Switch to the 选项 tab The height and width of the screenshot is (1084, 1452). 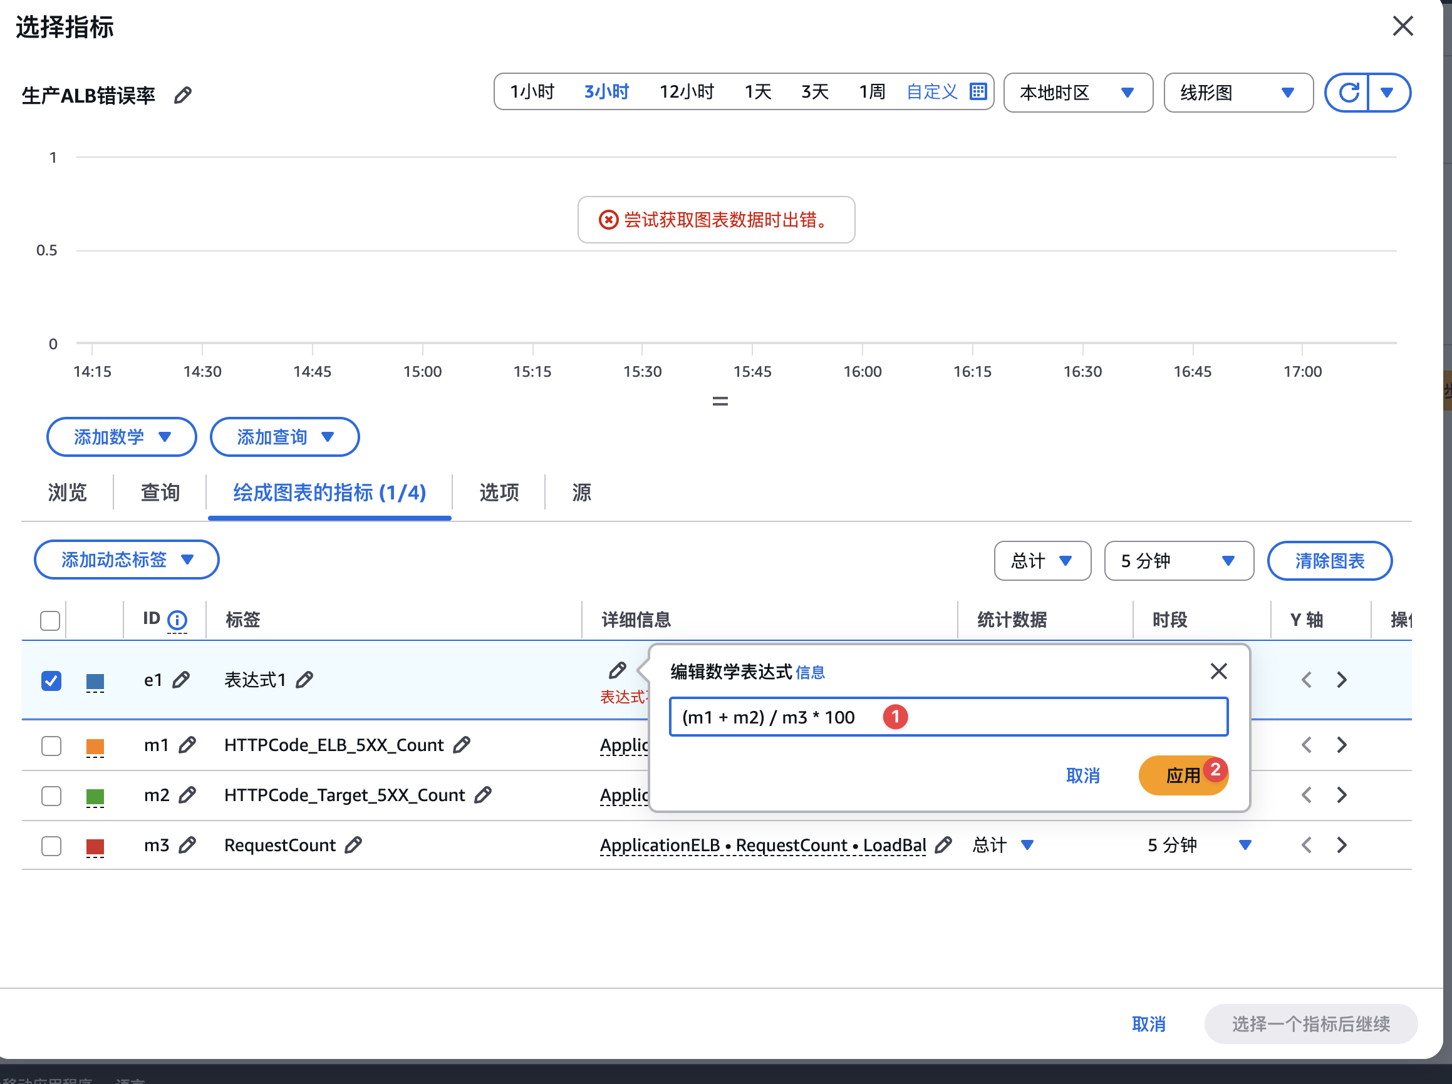[x=498, y=493]
